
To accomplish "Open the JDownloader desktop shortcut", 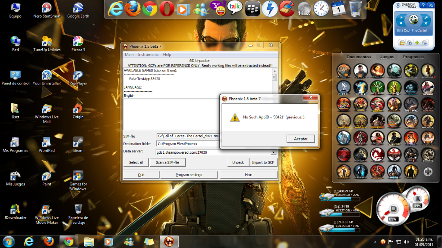I will pyautogui.click(x=15, y=212).
